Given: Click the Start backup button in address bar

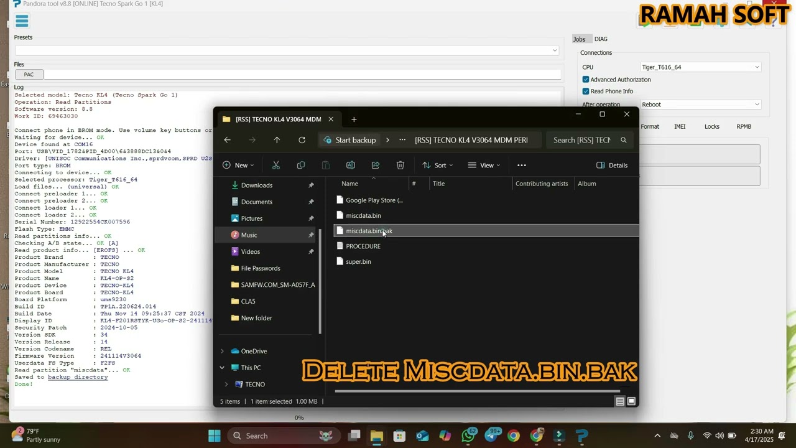Looking at the screenshot, I should click(350, 140).
